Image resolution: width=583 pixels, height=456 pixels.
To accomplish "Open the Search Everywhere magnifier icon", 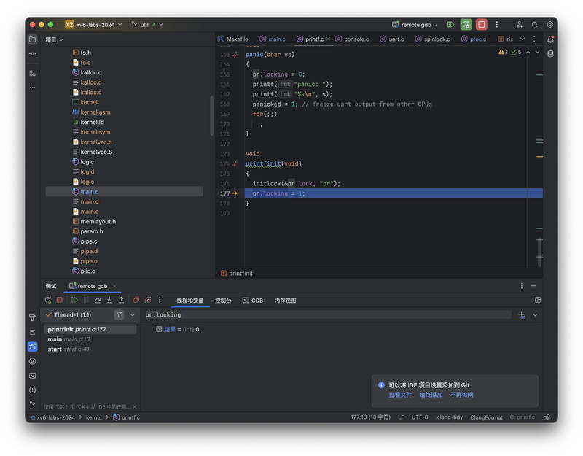I will (x=534, y=25).
